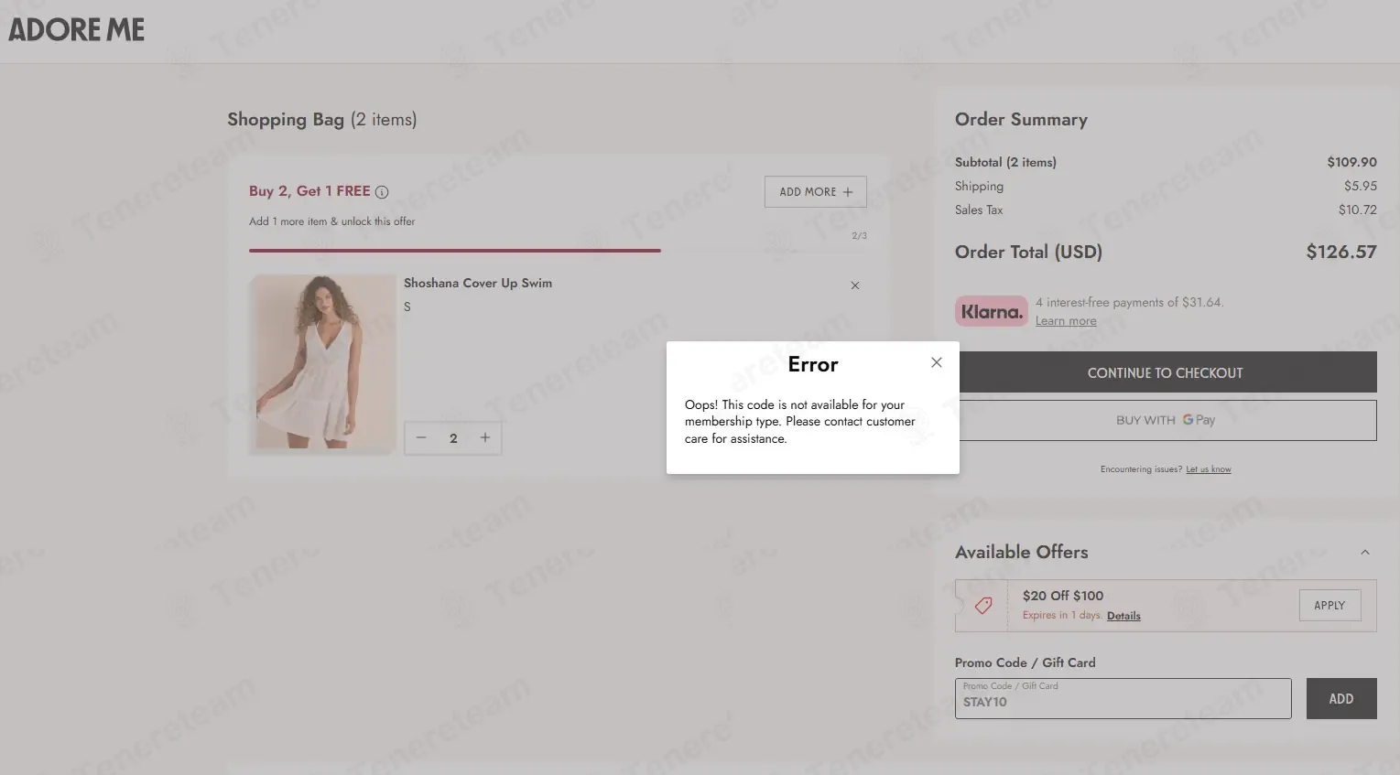This screenshot has height=775, width=1400.
Task: Click Let us know link
Action: coord(1209,469)
